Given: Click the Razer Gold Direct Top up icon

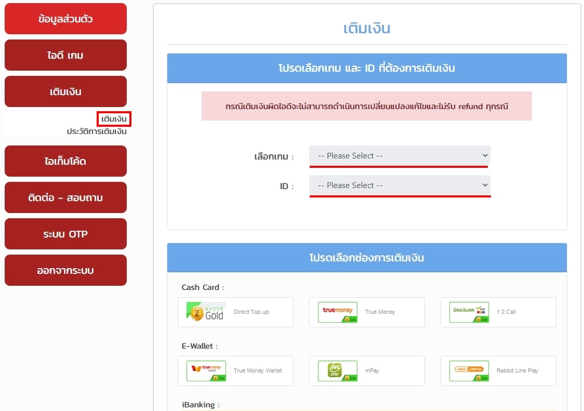Looking at the screenshot, I should pyautogui.click(x=206, y=312).
